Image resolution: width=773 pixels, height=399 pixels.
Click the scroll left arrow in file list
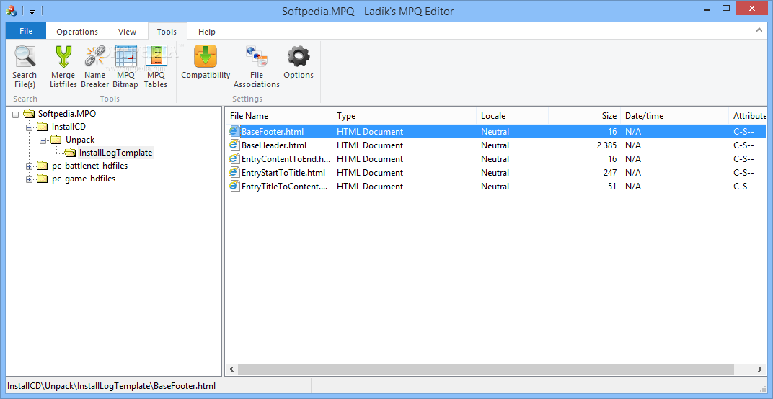point(231,369)
